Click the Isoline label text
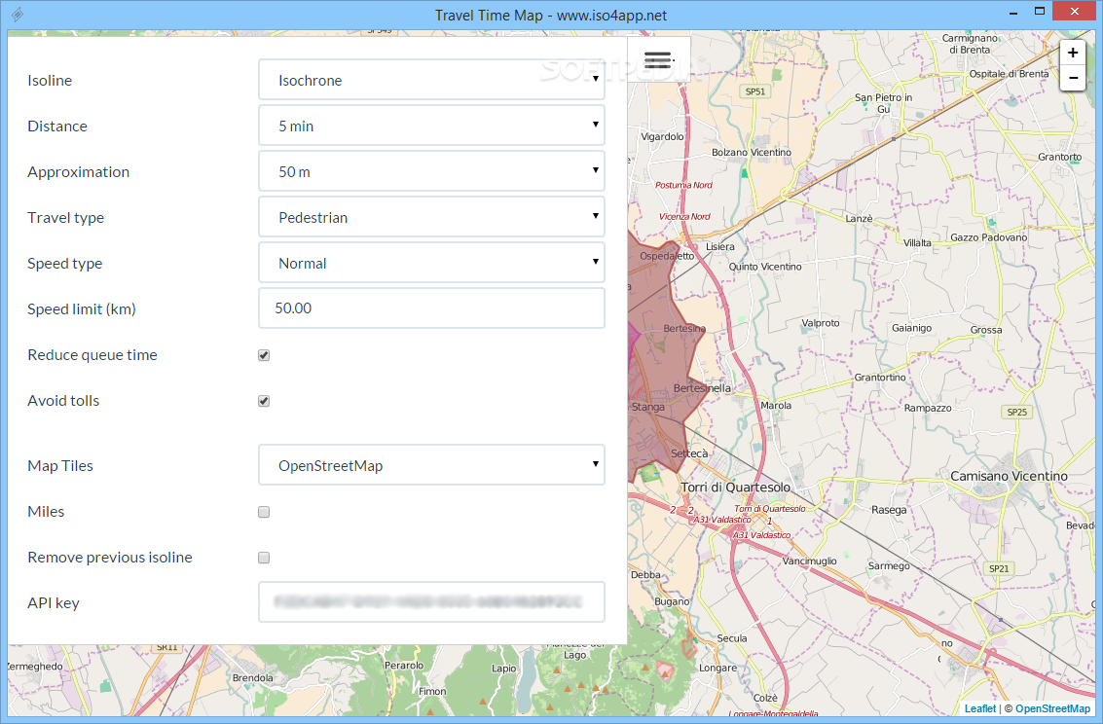The image size is (1103, 724). pos(50,80)
